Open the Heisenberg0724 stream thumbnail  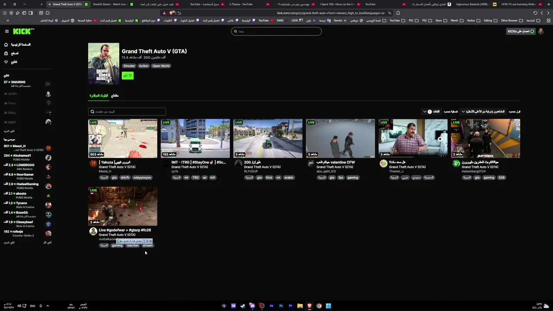click(486, 139)
